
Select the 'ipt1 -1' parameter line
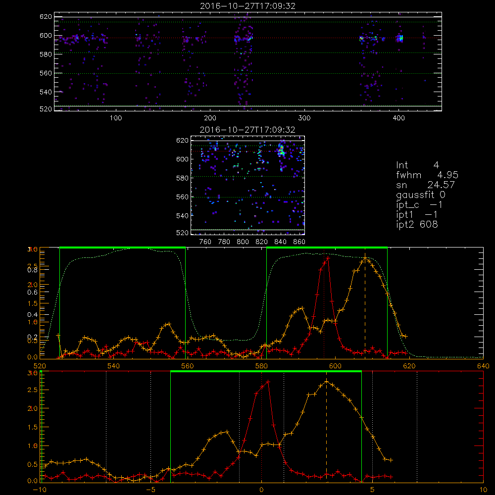click(x=417, y=215)
